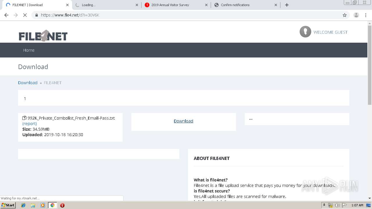Open a new tab with plus button
The image size is (372, 209).
(x=287, y=5)
